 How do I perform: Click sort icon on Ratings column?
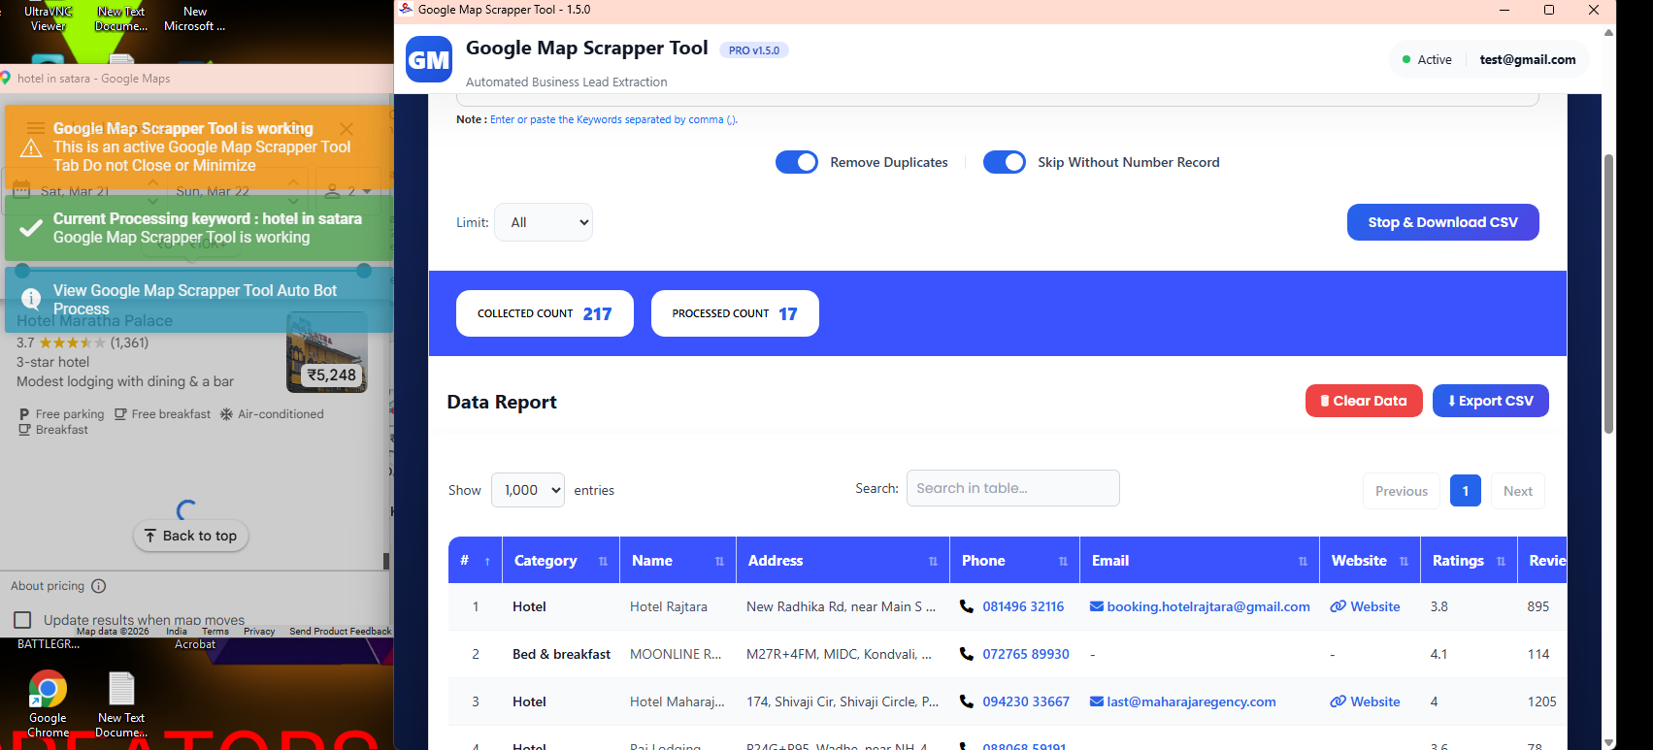1501,561
